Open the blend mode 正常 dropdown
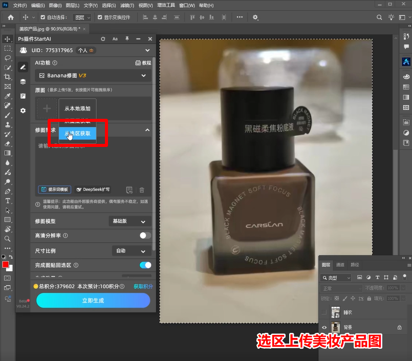The image size is (412, 361). 341,288
